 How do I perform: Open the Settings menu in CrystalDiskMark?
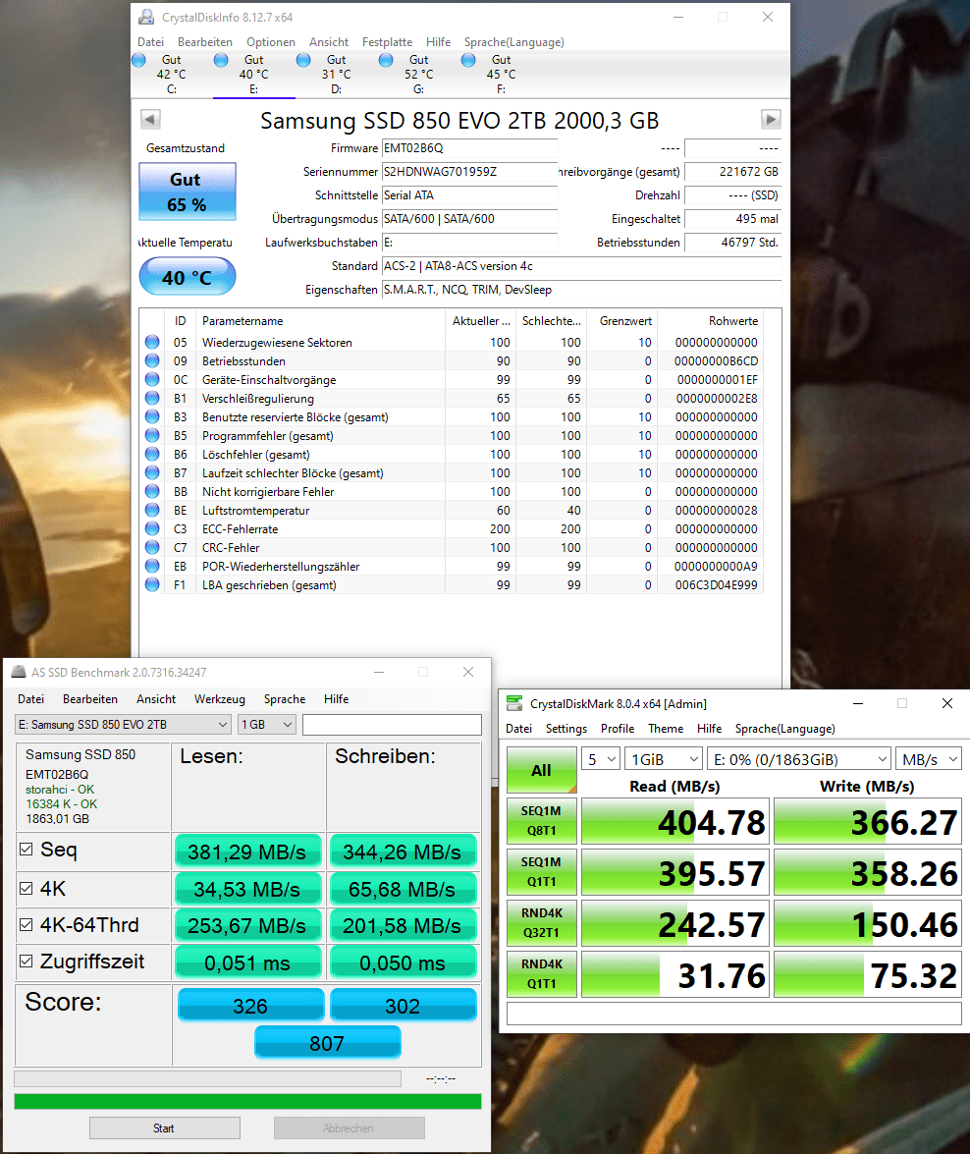(566, 728)
